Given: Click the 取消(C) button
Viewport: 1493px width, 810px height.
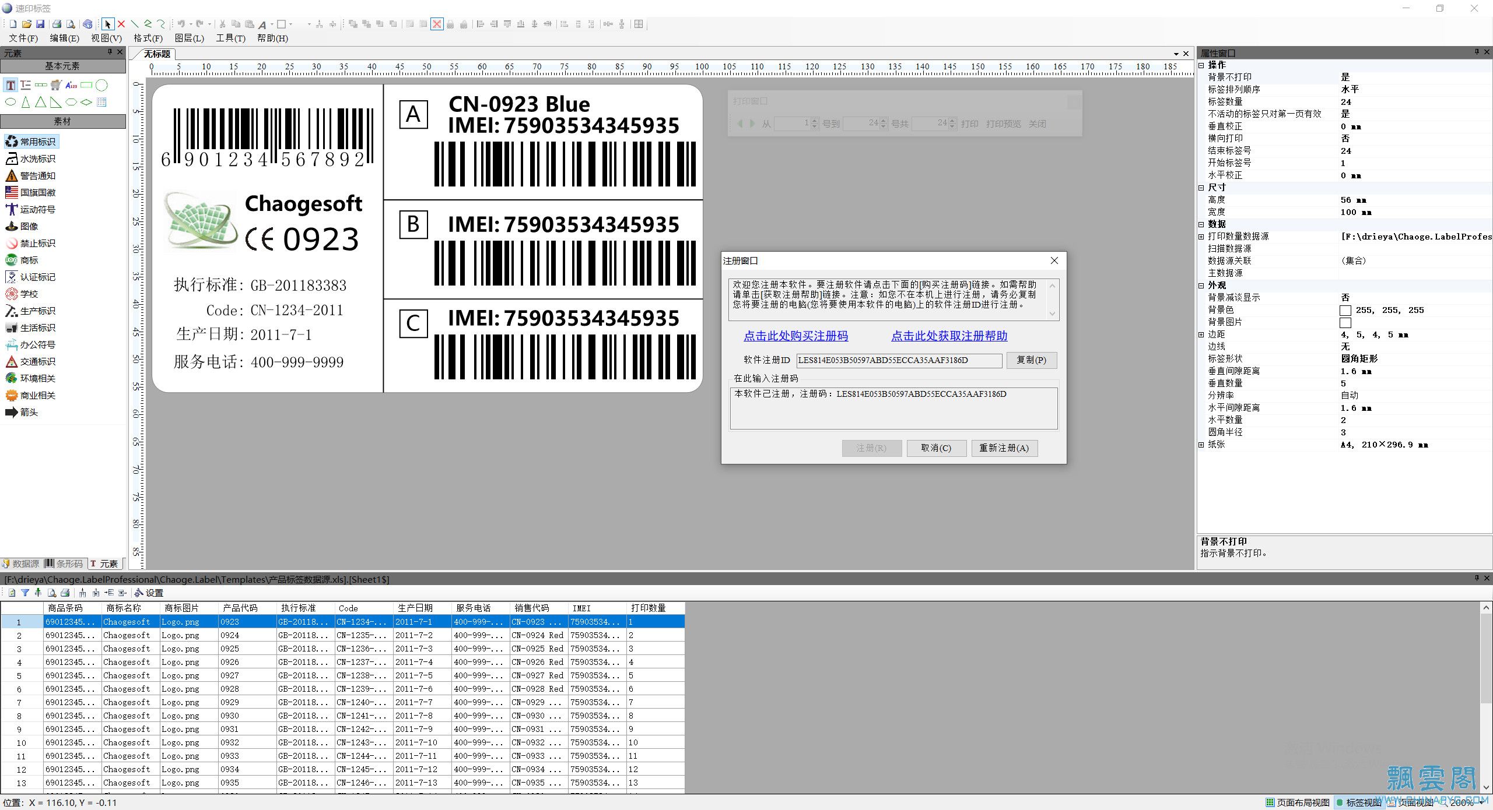Looking at the screenshot, I should tap(936, 448).
